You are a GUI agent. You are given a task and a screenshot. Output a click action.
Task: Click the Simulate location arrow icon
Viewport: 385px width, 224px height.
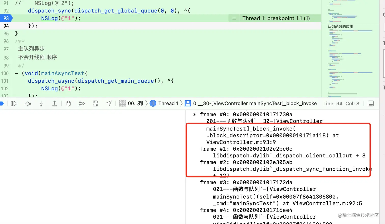(109, 103)
